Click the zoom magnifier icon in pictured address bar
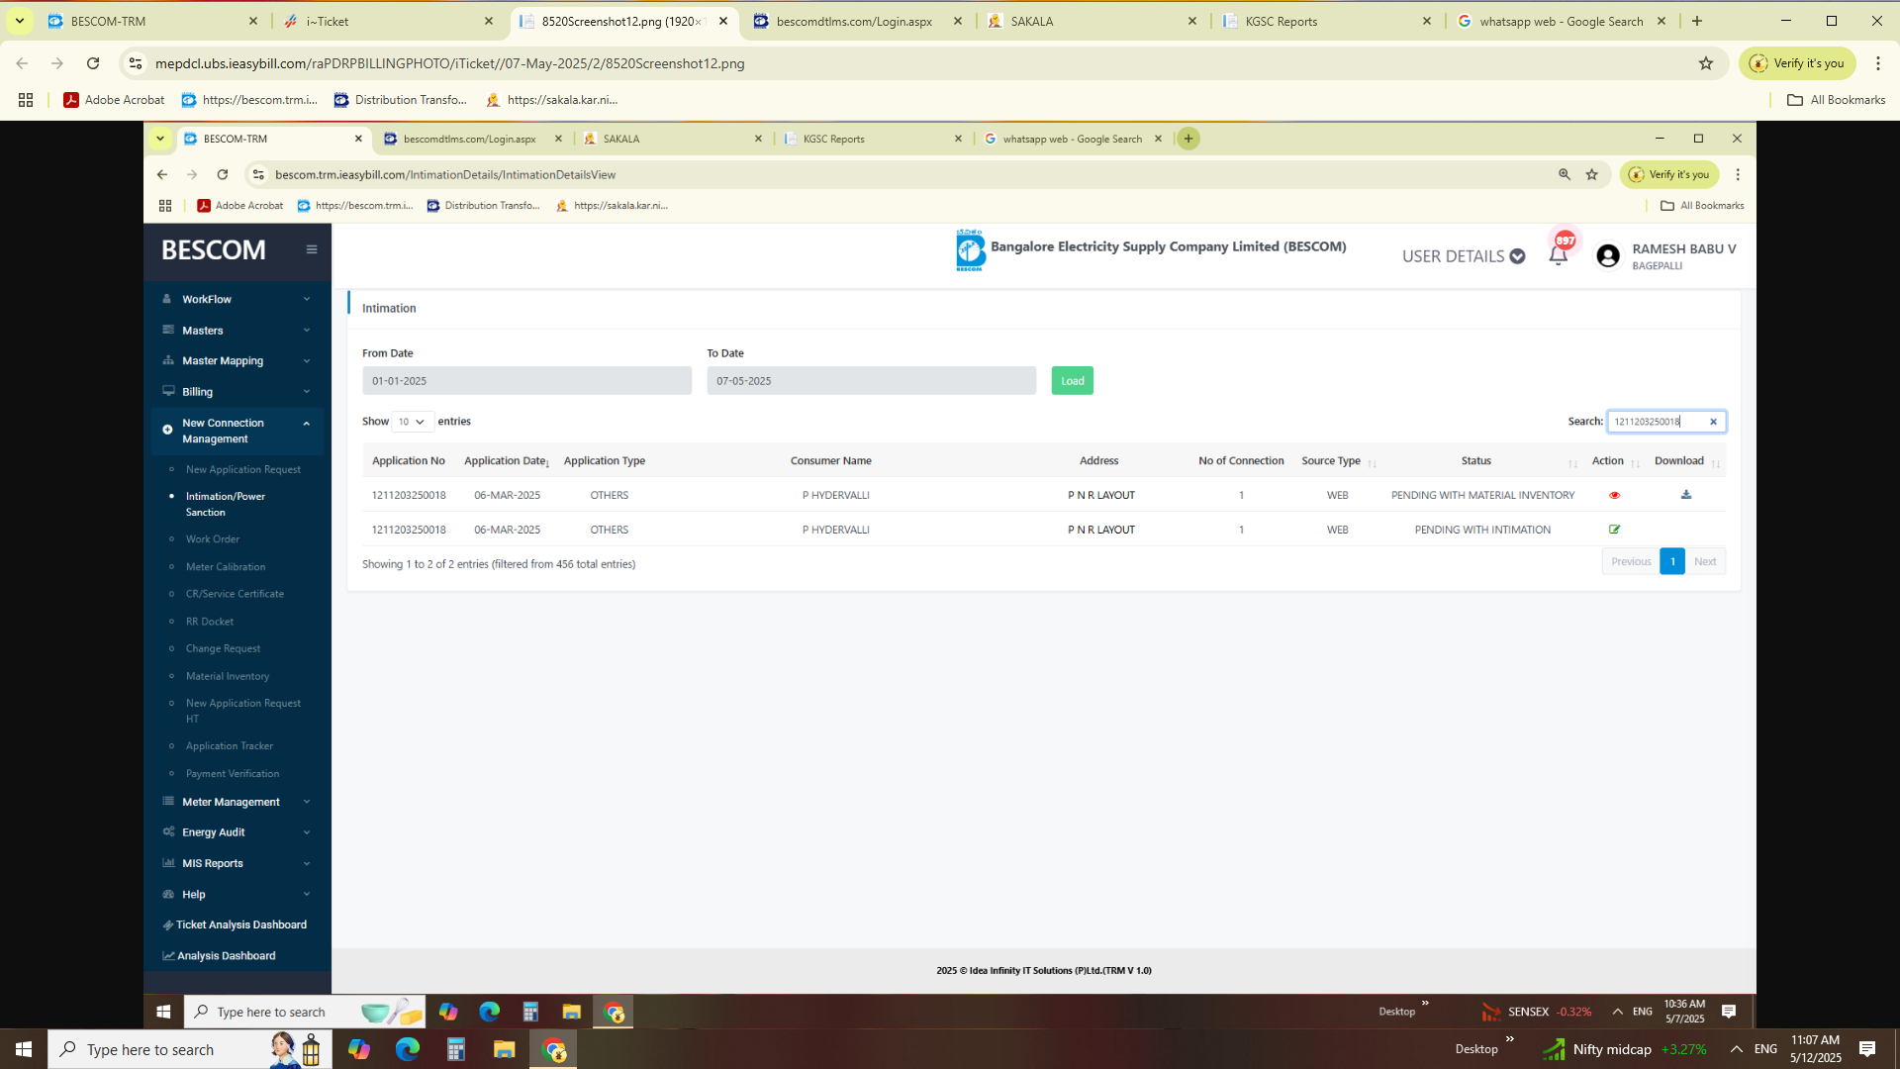1900x1069 pixels. click(1565, 174)
